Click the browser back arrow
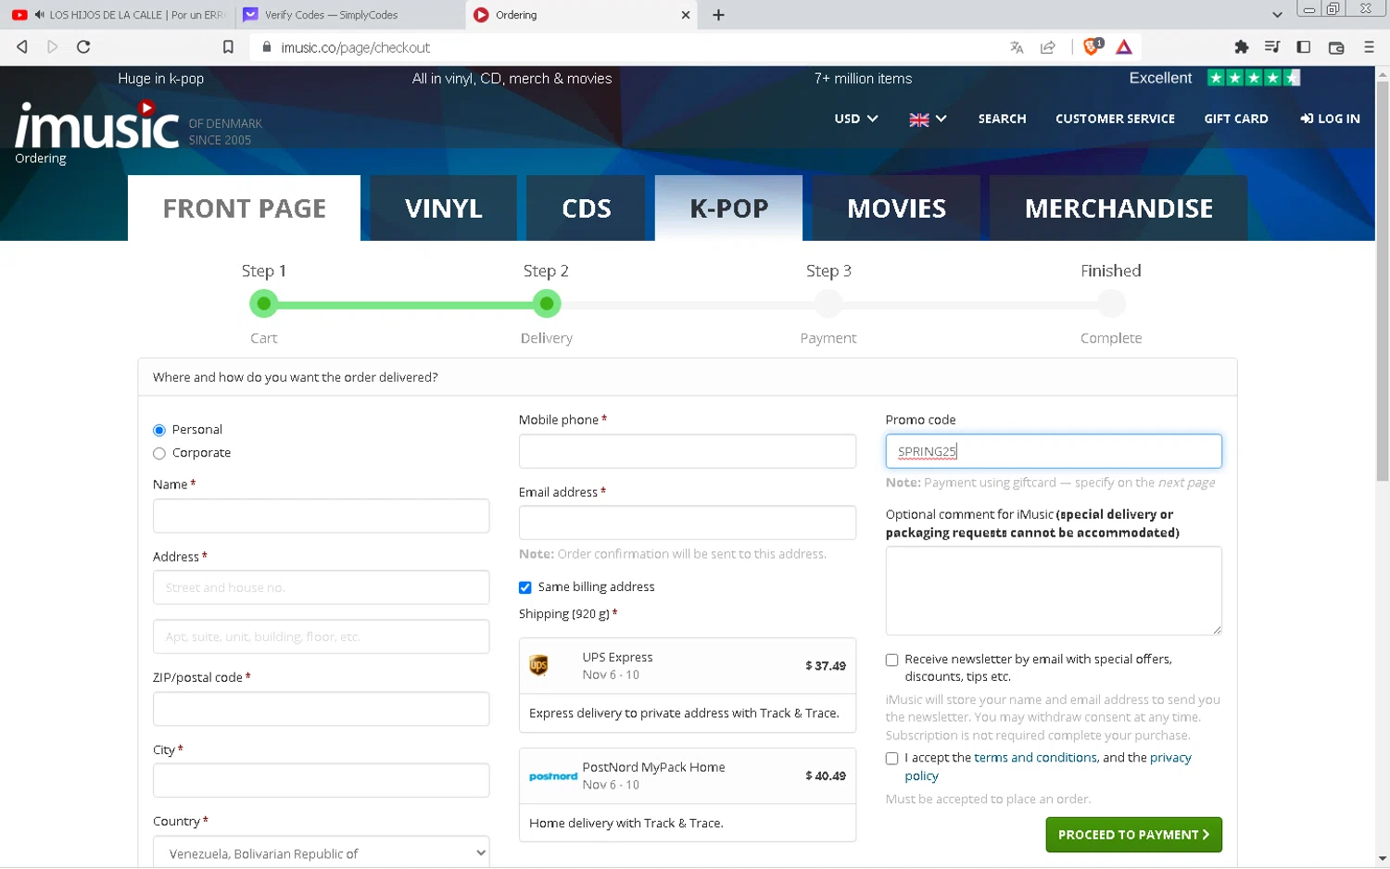 point(22,47)
